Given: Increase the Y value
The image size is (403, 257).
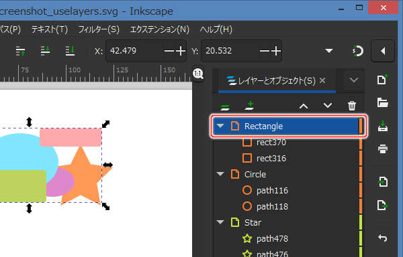Looking at the screenshot, I should tap(276, 51).
